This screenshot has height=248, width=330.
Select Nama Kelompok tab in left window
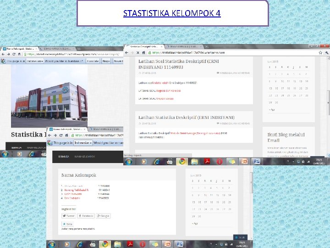[20, 49]
